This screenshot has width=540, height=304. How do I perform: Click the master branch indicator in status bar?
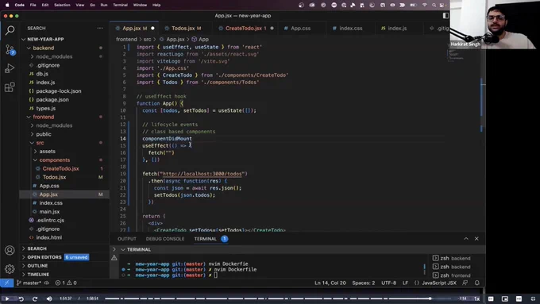coord(29,283)
